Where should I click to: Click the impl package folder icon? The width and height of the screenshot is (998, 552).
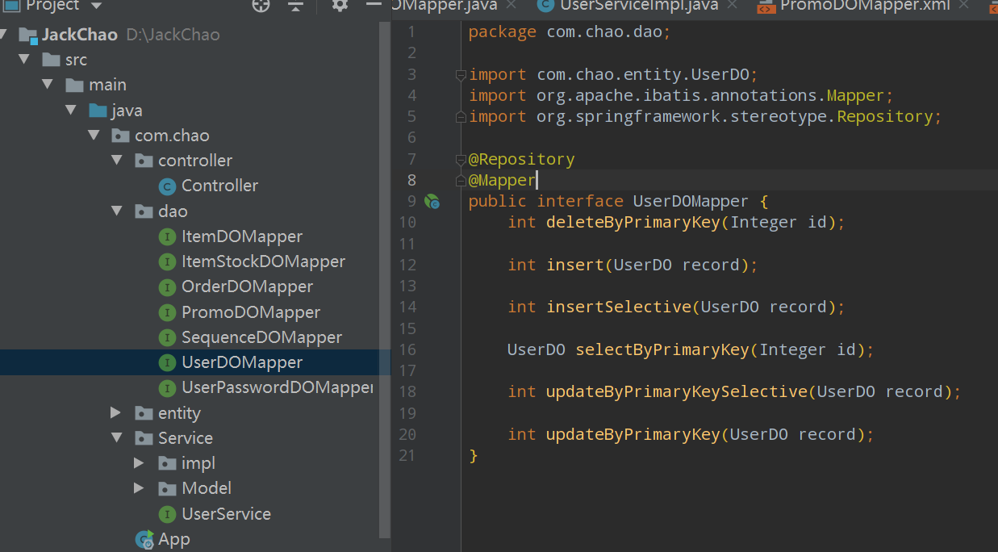pyautogui.click(x=168, y=464)
